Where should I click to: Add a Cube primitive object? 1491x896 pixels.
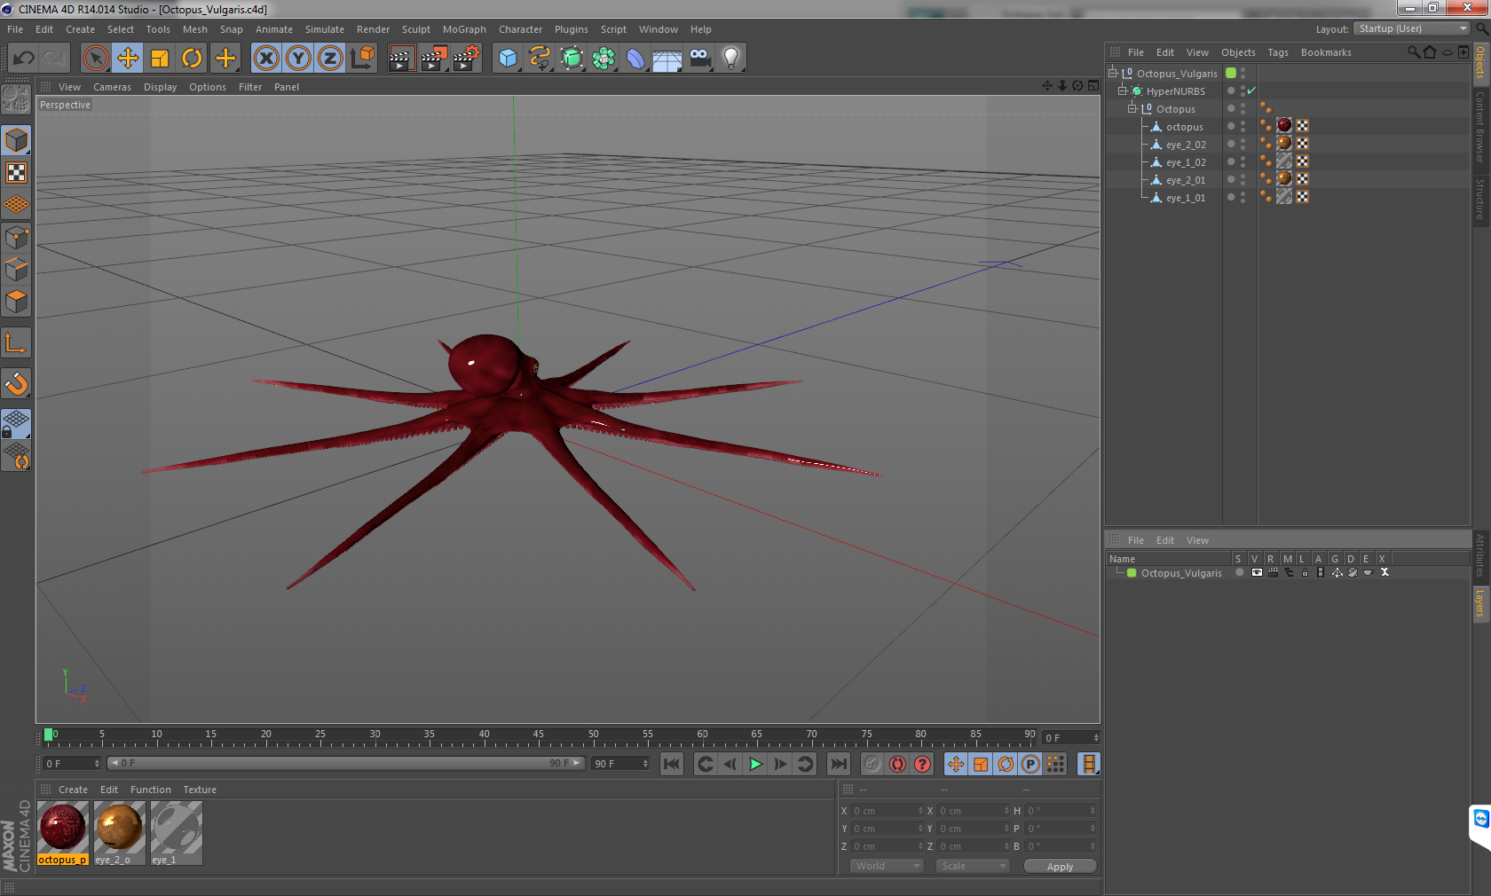coord(508,59)
